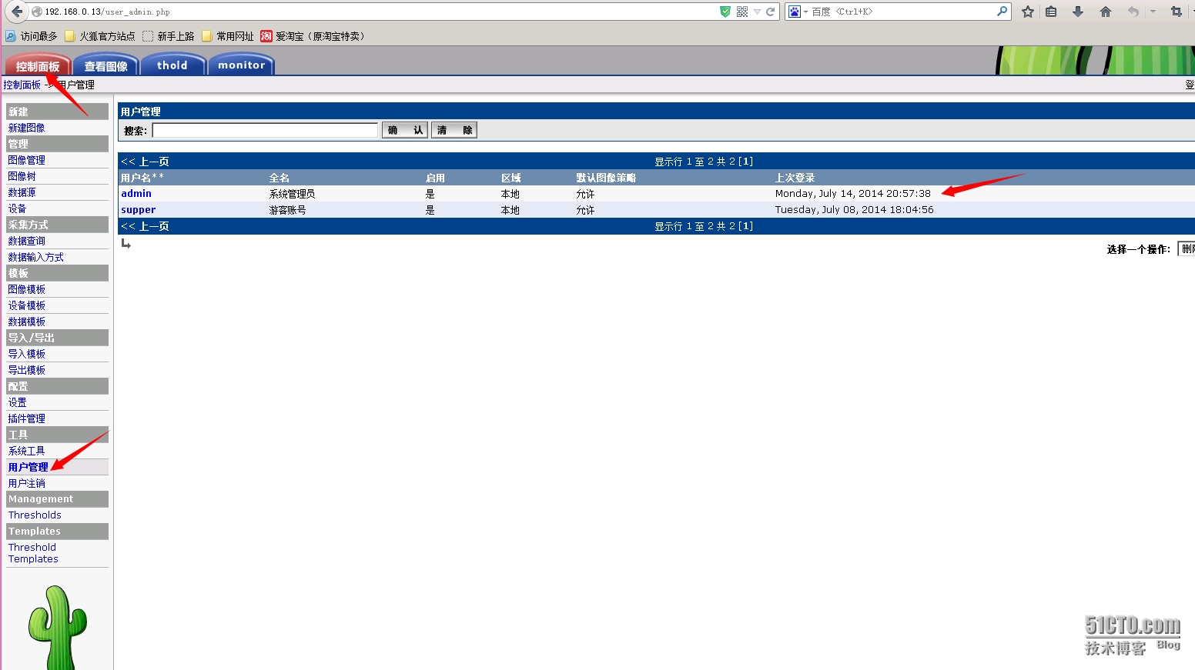Screen dimensions: 1195x670
Task: Click the 清除 search button
Action: point(454,130)
